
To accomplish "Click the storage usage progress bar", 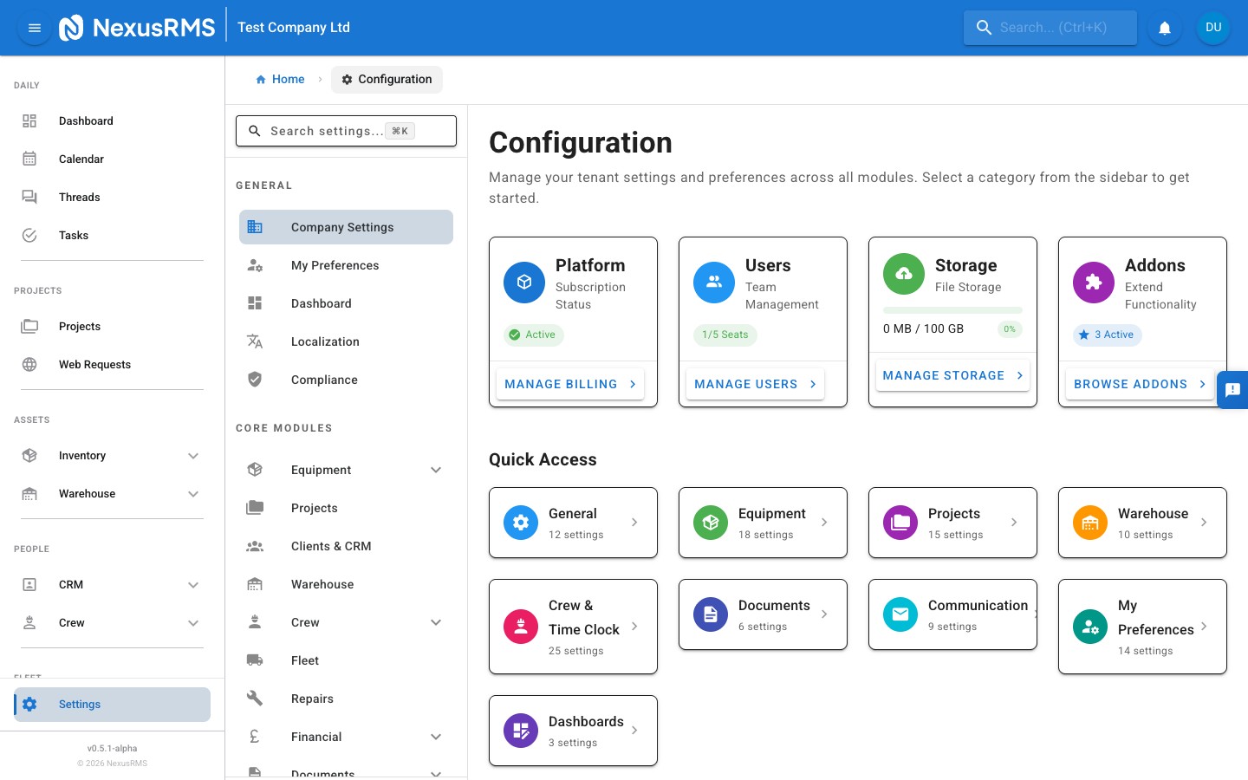I will click(x=952, y=309).
